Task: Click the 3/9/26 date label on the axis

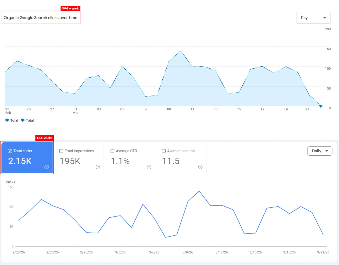Action: 187,252
